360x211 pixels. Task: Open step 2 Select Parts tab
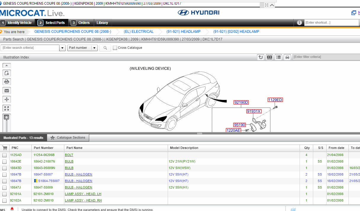52,23
